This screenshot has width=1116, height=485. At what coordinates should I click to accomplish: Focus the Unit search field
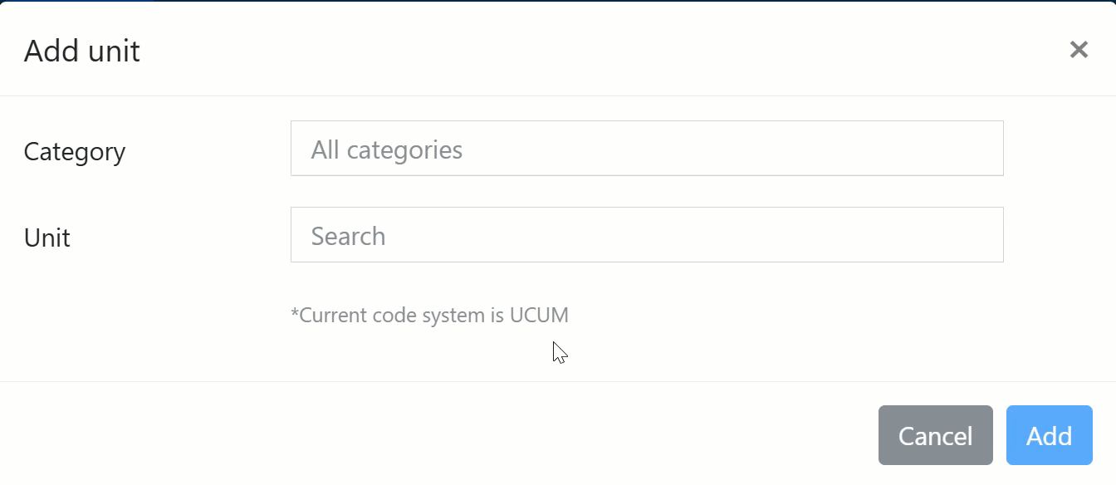pos(647,235)
